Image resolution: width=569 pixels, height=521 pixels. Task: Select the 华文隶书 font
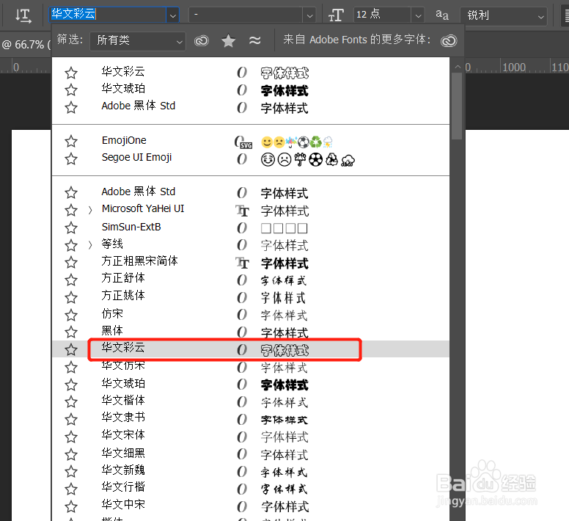[123, 417]
